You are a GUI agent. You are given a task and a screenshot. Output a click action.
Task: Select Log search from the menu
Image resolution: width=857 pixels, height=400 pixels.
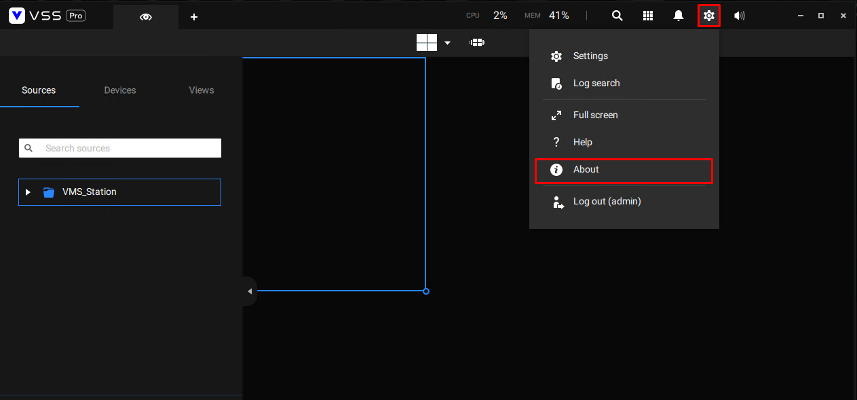pos(596,83)
